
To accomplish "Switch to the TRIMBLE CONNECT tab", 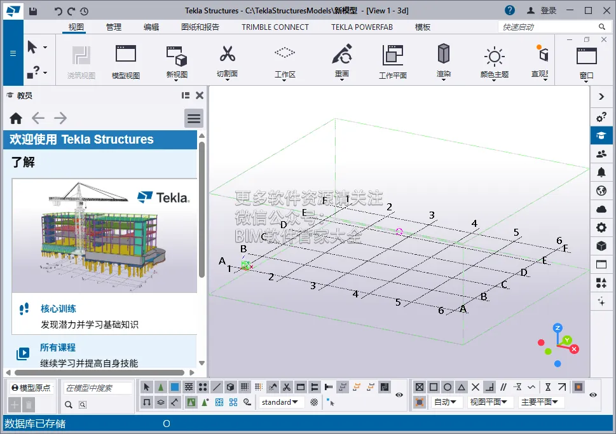I will tap(275, 27).
